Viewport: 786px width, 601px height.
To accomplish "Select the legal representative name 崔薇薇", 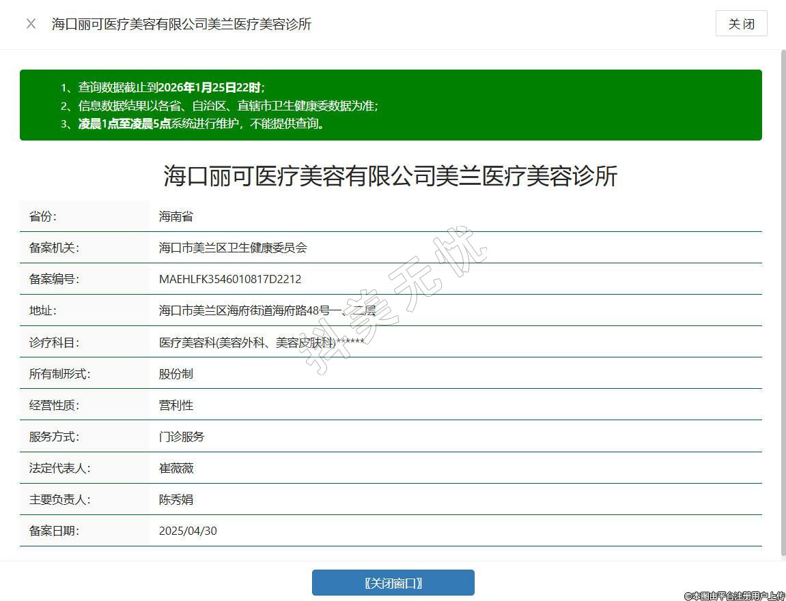I will (176, 468).
